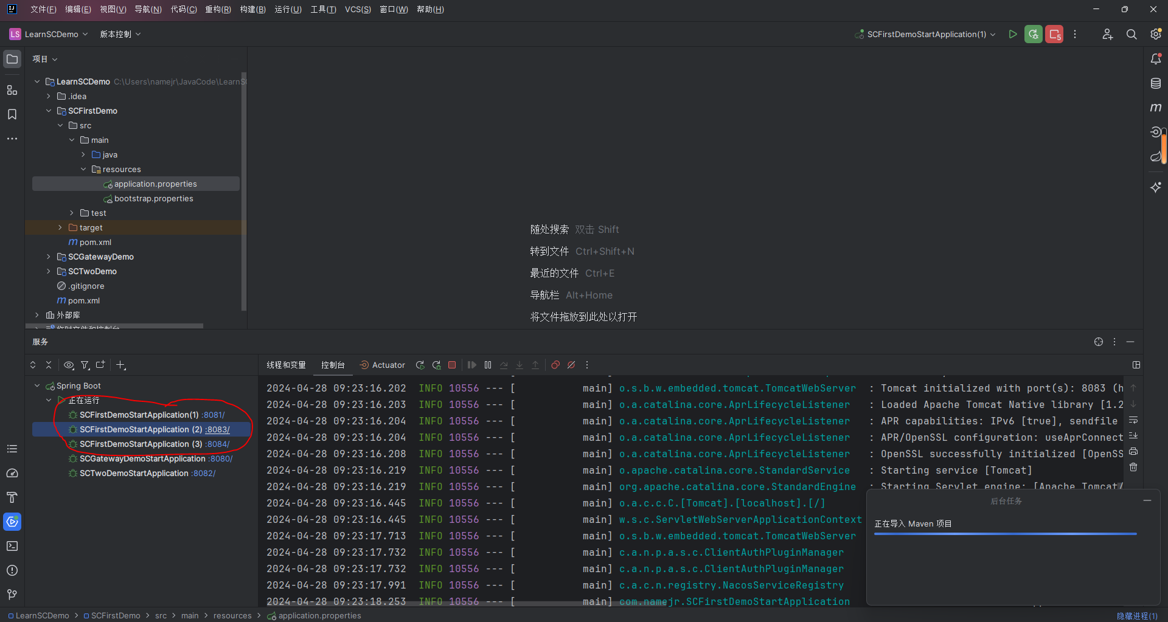Expand the target folder
The width and height of the screenshot is (1168, 622).
point(60,227)
